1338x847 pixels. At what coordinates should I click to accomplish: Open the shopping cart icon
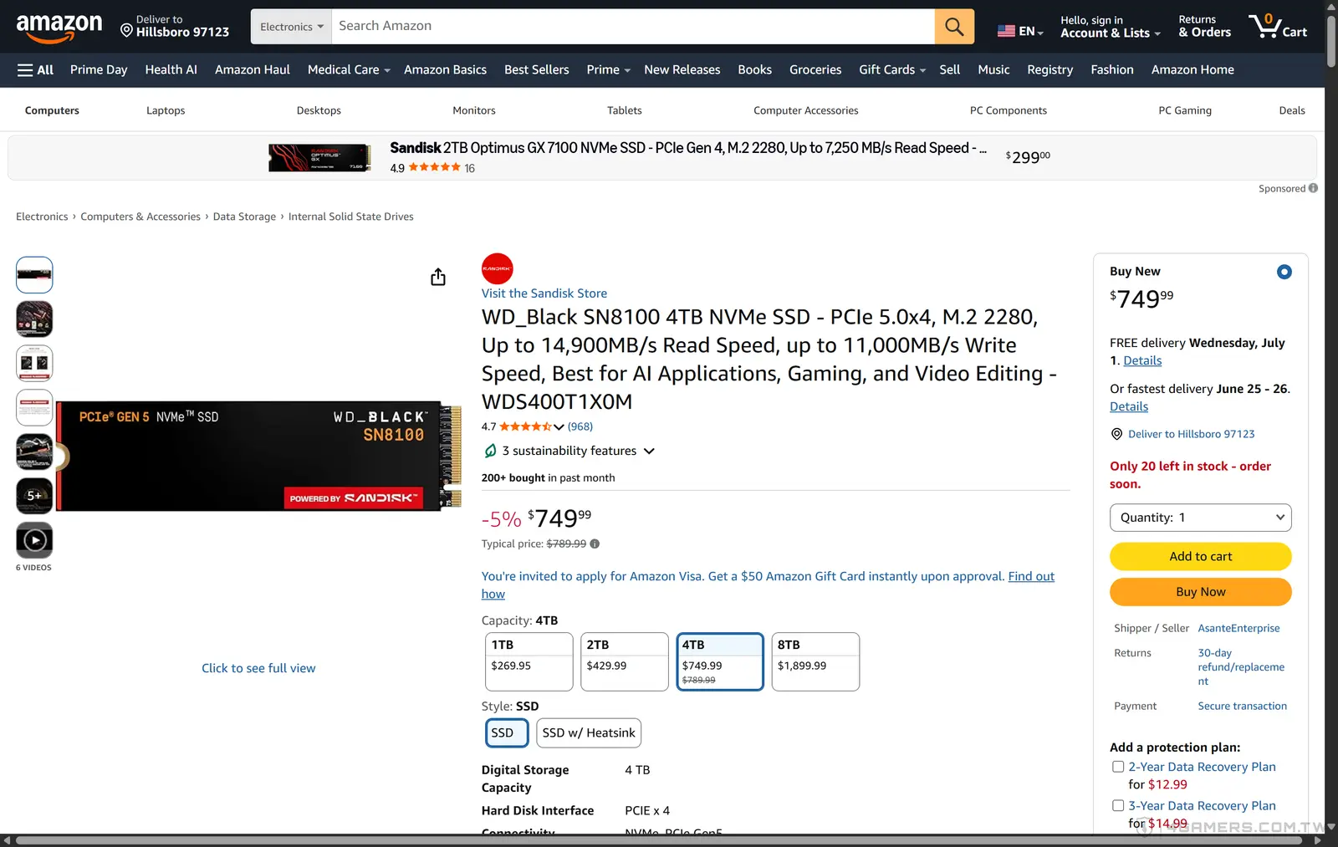coord(1278,26)
